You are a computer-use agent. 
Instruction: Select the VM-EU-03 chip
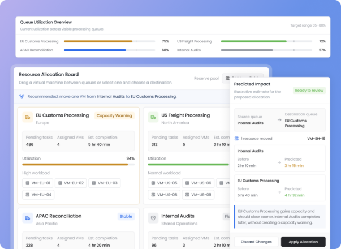[105, 183]
